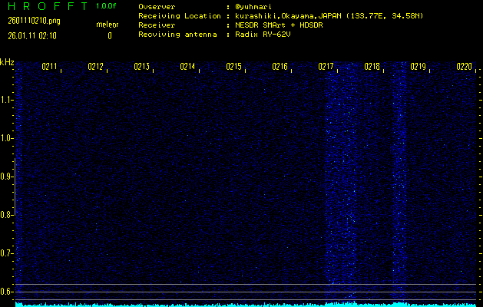The image size is (483, 307).
Task: Click the 0215 time marker
Action: [x=233, y=67]
